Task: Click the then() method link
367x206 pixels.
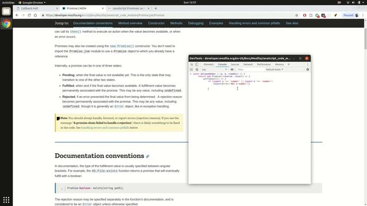Action: tap(76, 31)
